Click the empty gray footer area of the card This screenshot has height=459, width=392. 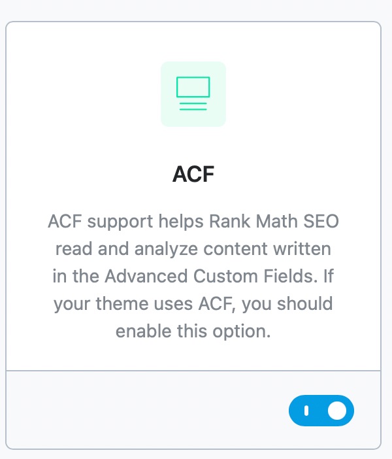[x=146, y=410]
